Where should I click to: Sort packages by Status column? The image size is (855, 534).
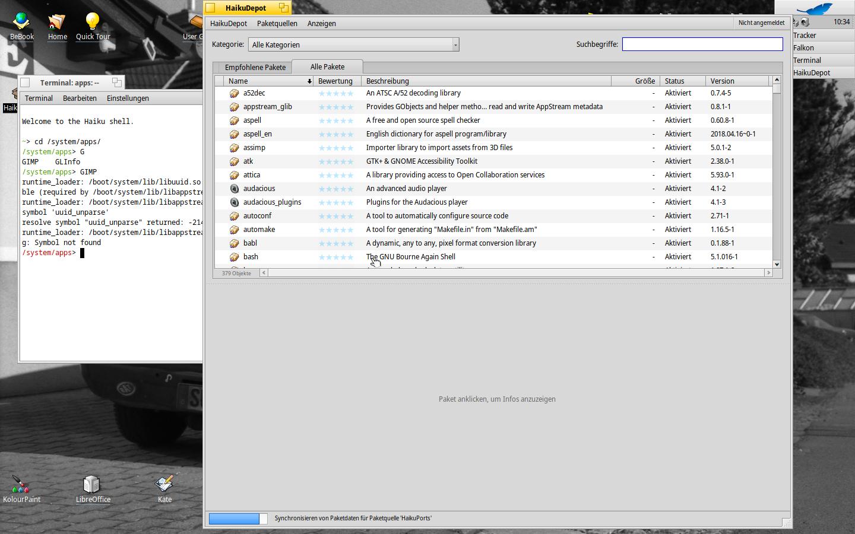pyautogui.click(x=683, y=81)
